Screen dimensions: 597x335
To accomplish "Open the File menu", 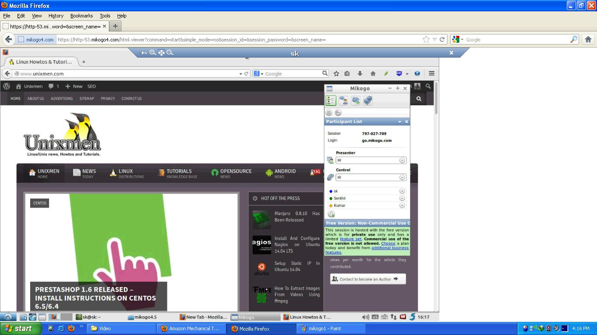I will [x=7, y=16].
